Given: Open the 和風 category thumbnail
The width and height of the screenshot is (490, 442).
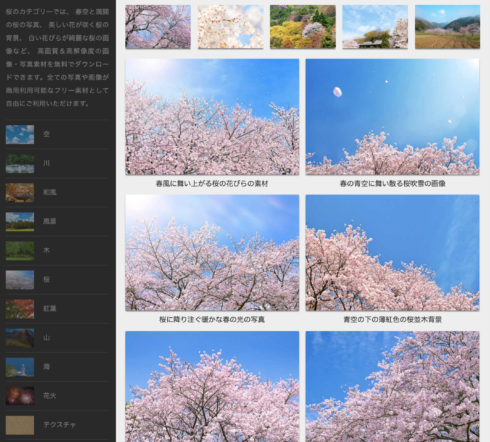Looking at the screenshot, I should click(20, 193).
